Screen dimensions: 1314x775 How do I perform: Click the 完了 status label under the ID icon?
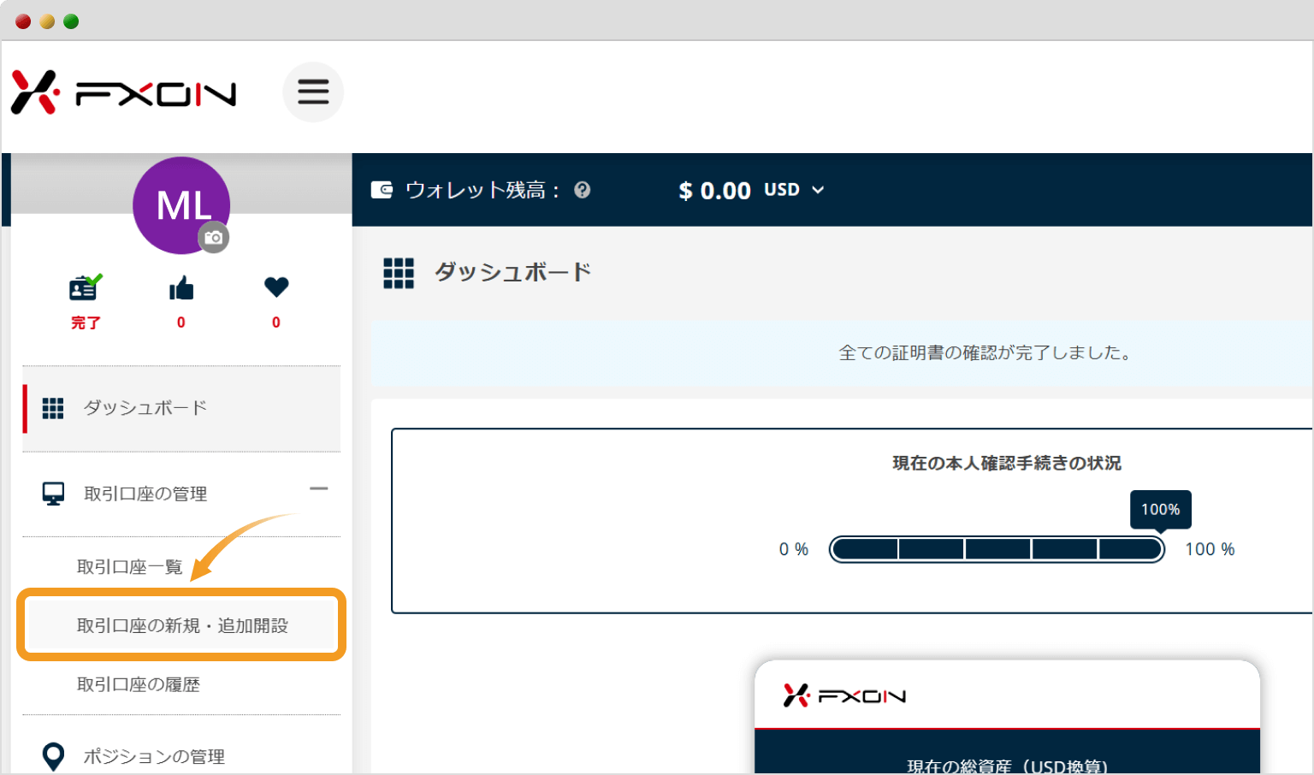click(86, 322)
